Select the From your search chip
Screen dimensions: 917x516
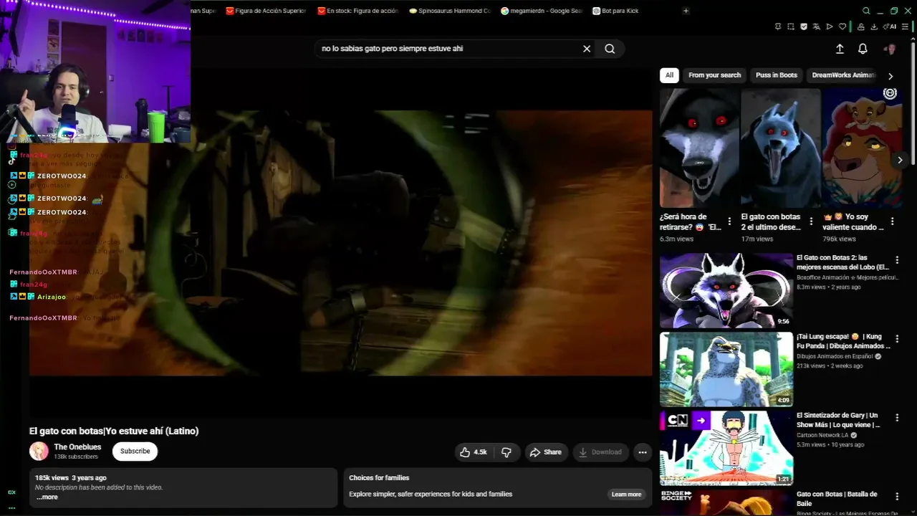tap(714, 75)
